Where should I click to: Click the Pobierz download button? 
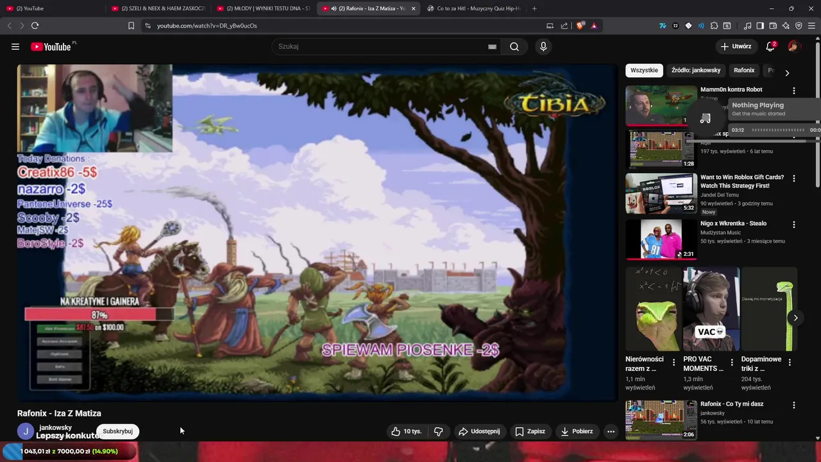(577, 431)
